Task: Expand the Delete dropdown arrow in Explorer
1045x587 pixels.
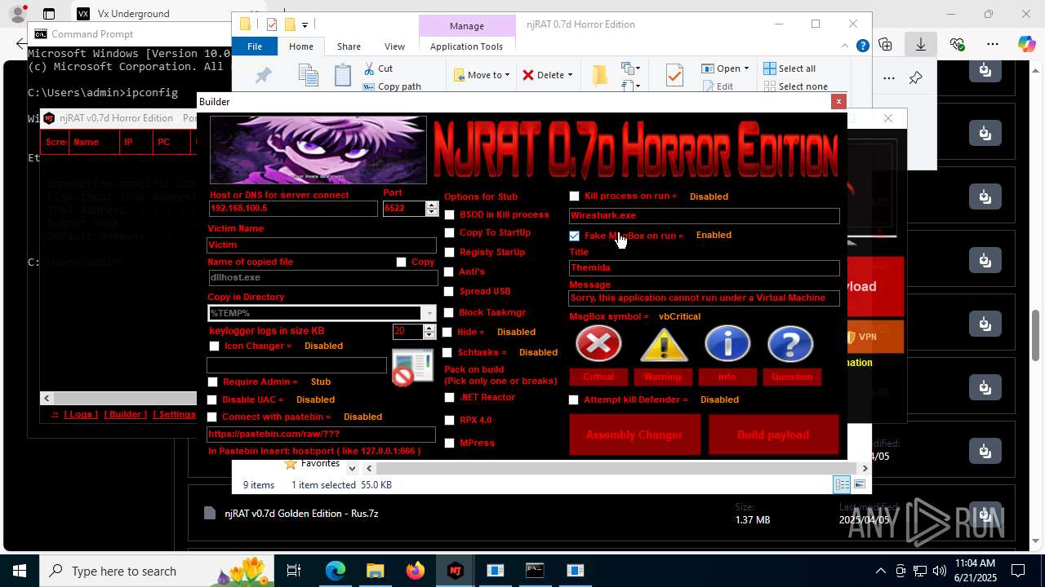Action: click(x=570, y=75)
